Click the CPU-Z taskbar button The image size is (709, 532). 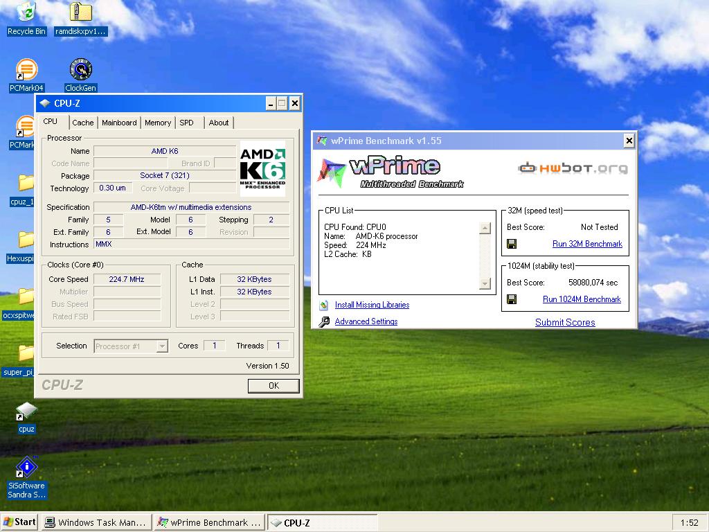(323, 522)
